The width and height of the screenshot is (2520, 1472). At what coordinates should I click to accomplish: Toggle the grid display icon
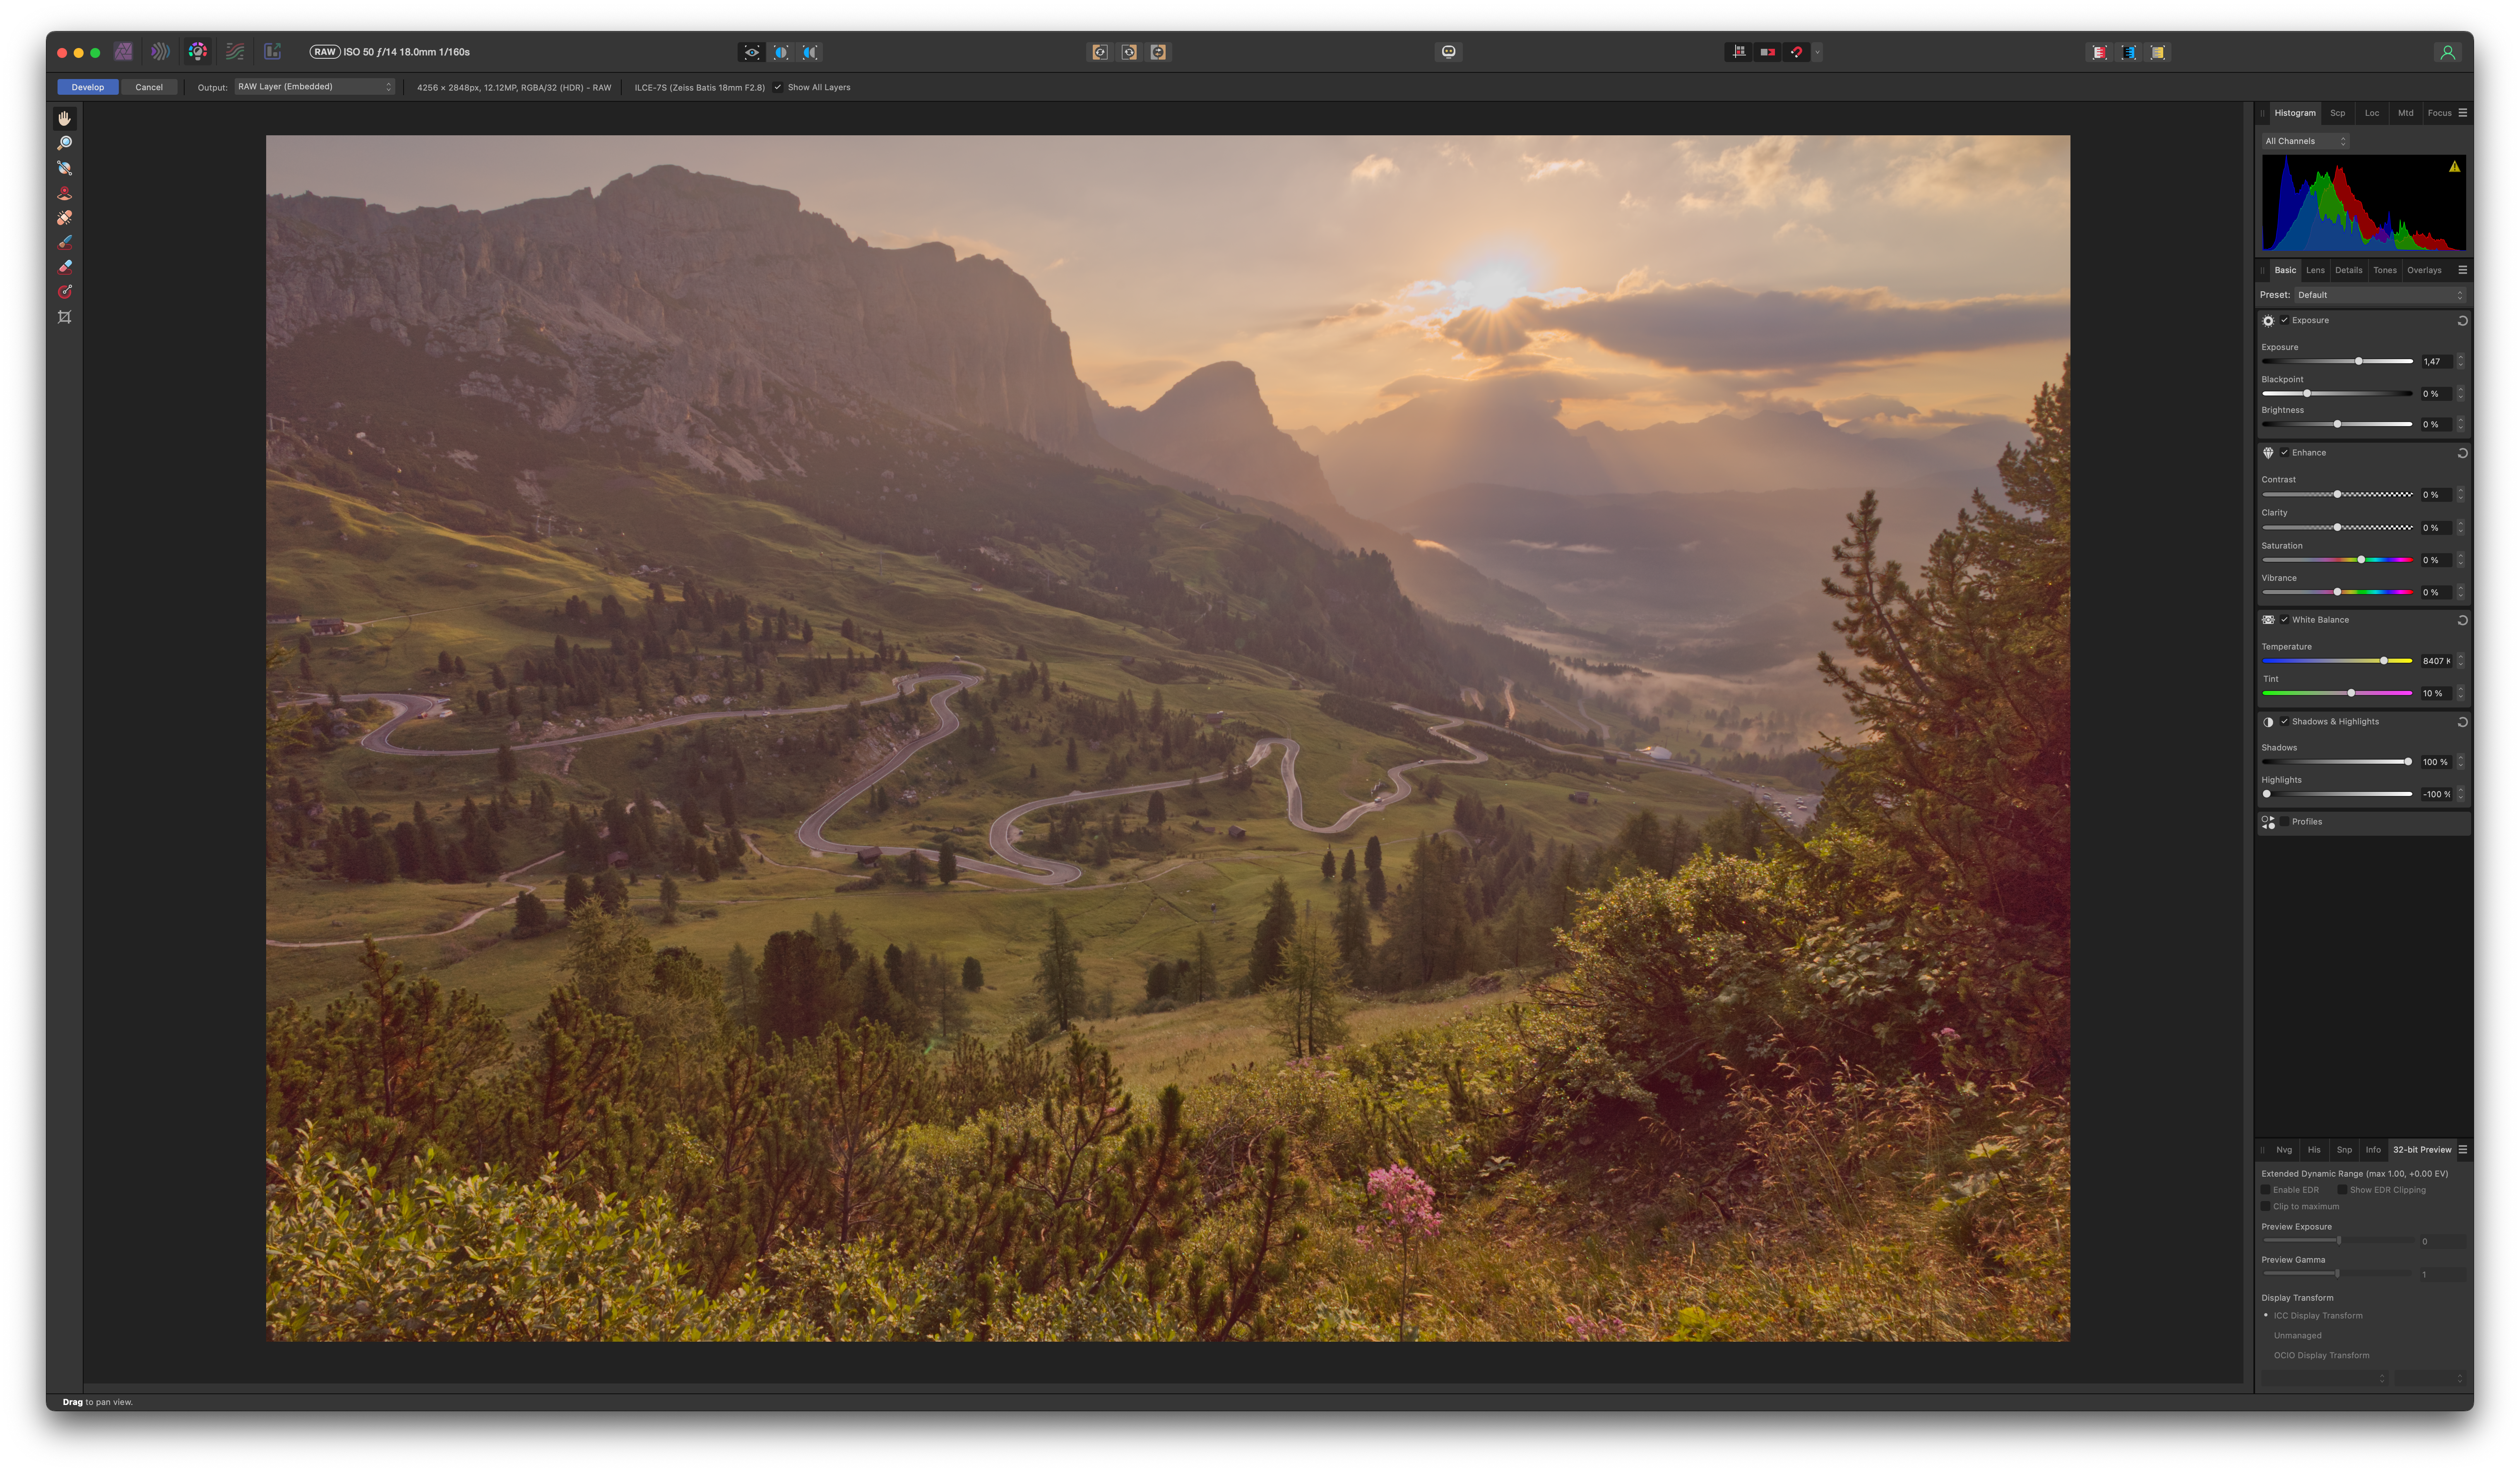pyautogui.click(x=1739, y=52)
